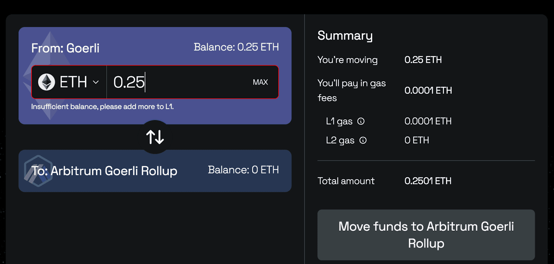Screen dimensions: 554x264
Task: Click the Ethereum logo next to ETH selector
Action: click(47, 82)
